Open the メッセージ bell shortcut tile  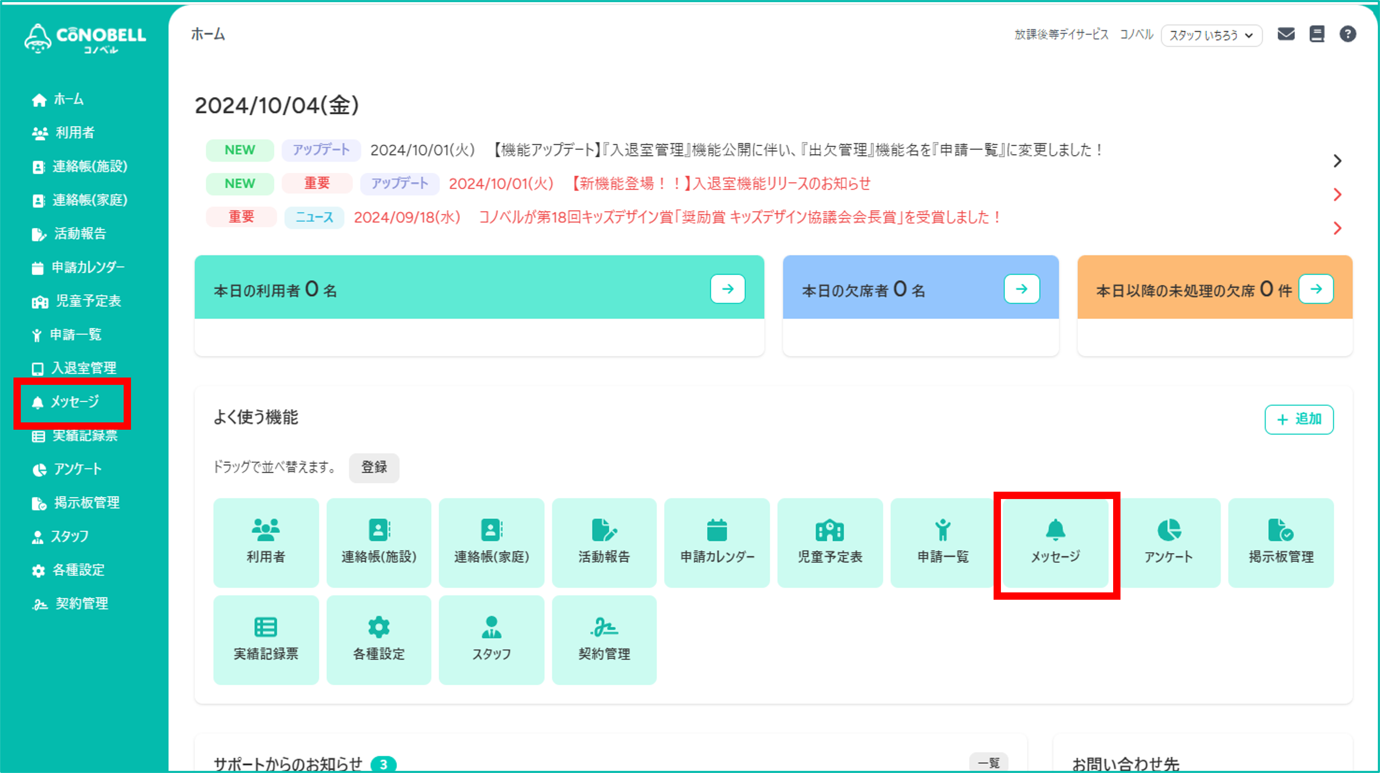(x=1055, y=543)
